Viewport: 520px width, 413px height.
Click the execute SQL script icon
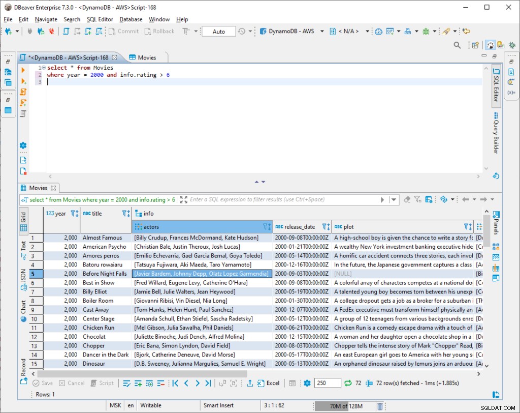(23, 92)
